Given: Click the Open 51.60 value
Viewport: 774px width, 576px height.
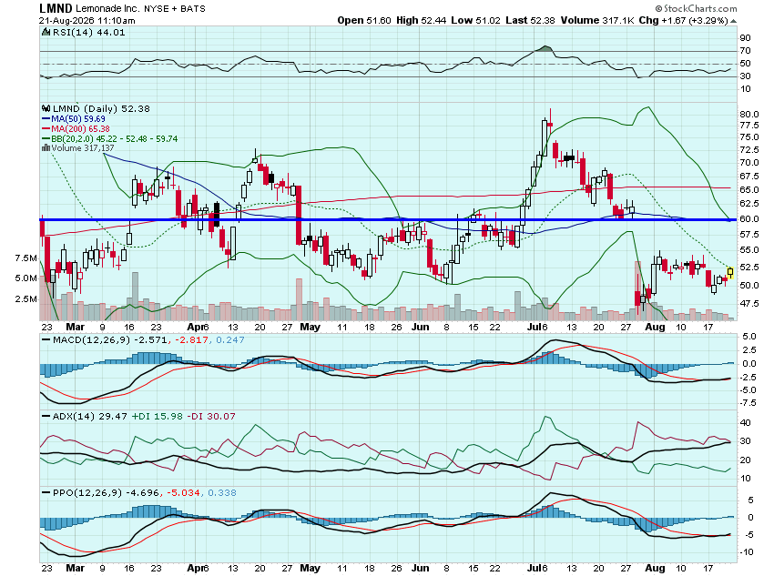Looking at the screenshot, I should click(364, 21).
